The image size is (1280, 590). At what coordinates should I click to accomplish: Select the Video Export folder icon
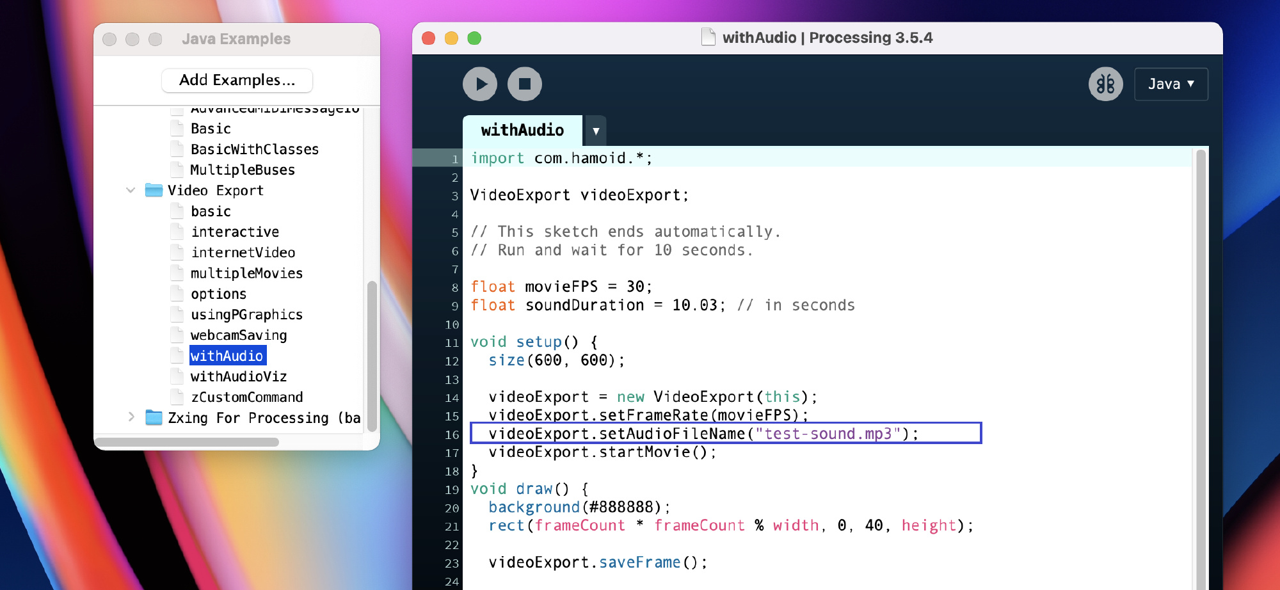pyautogui.click(x=154, y=190)
